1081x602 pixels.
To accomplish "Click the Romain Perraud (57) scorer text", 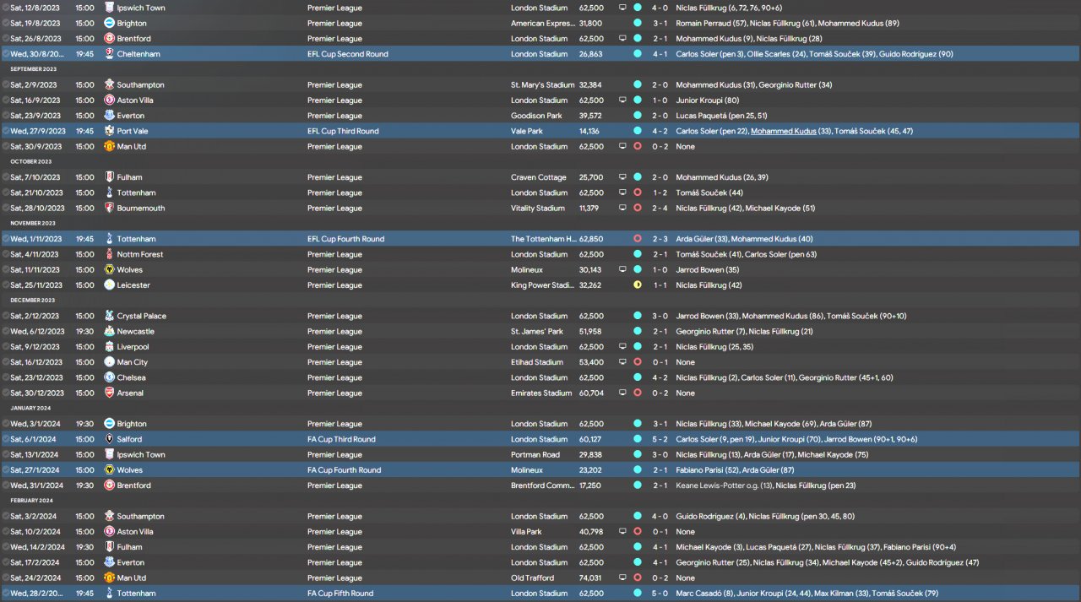I will click(x=711, y=23).
